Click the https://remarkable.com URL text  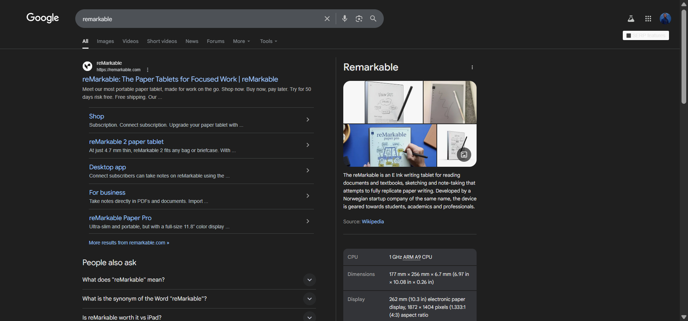(119, 70)
